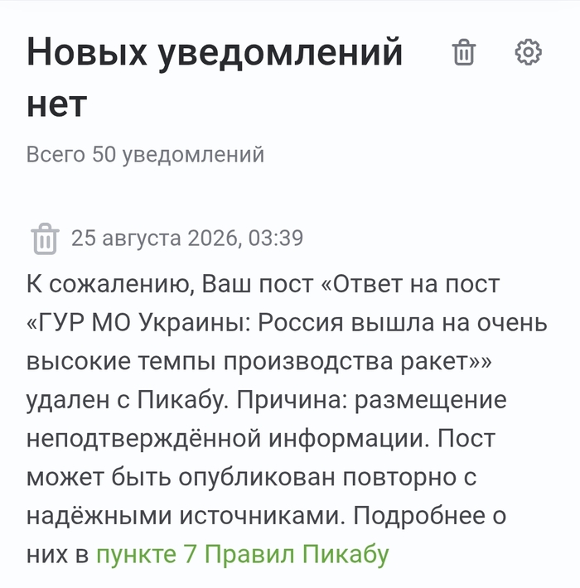Viewport: 580px width, 588px height.
Task: Click the может быть опубликован повторно line
Action: point(251,478)
